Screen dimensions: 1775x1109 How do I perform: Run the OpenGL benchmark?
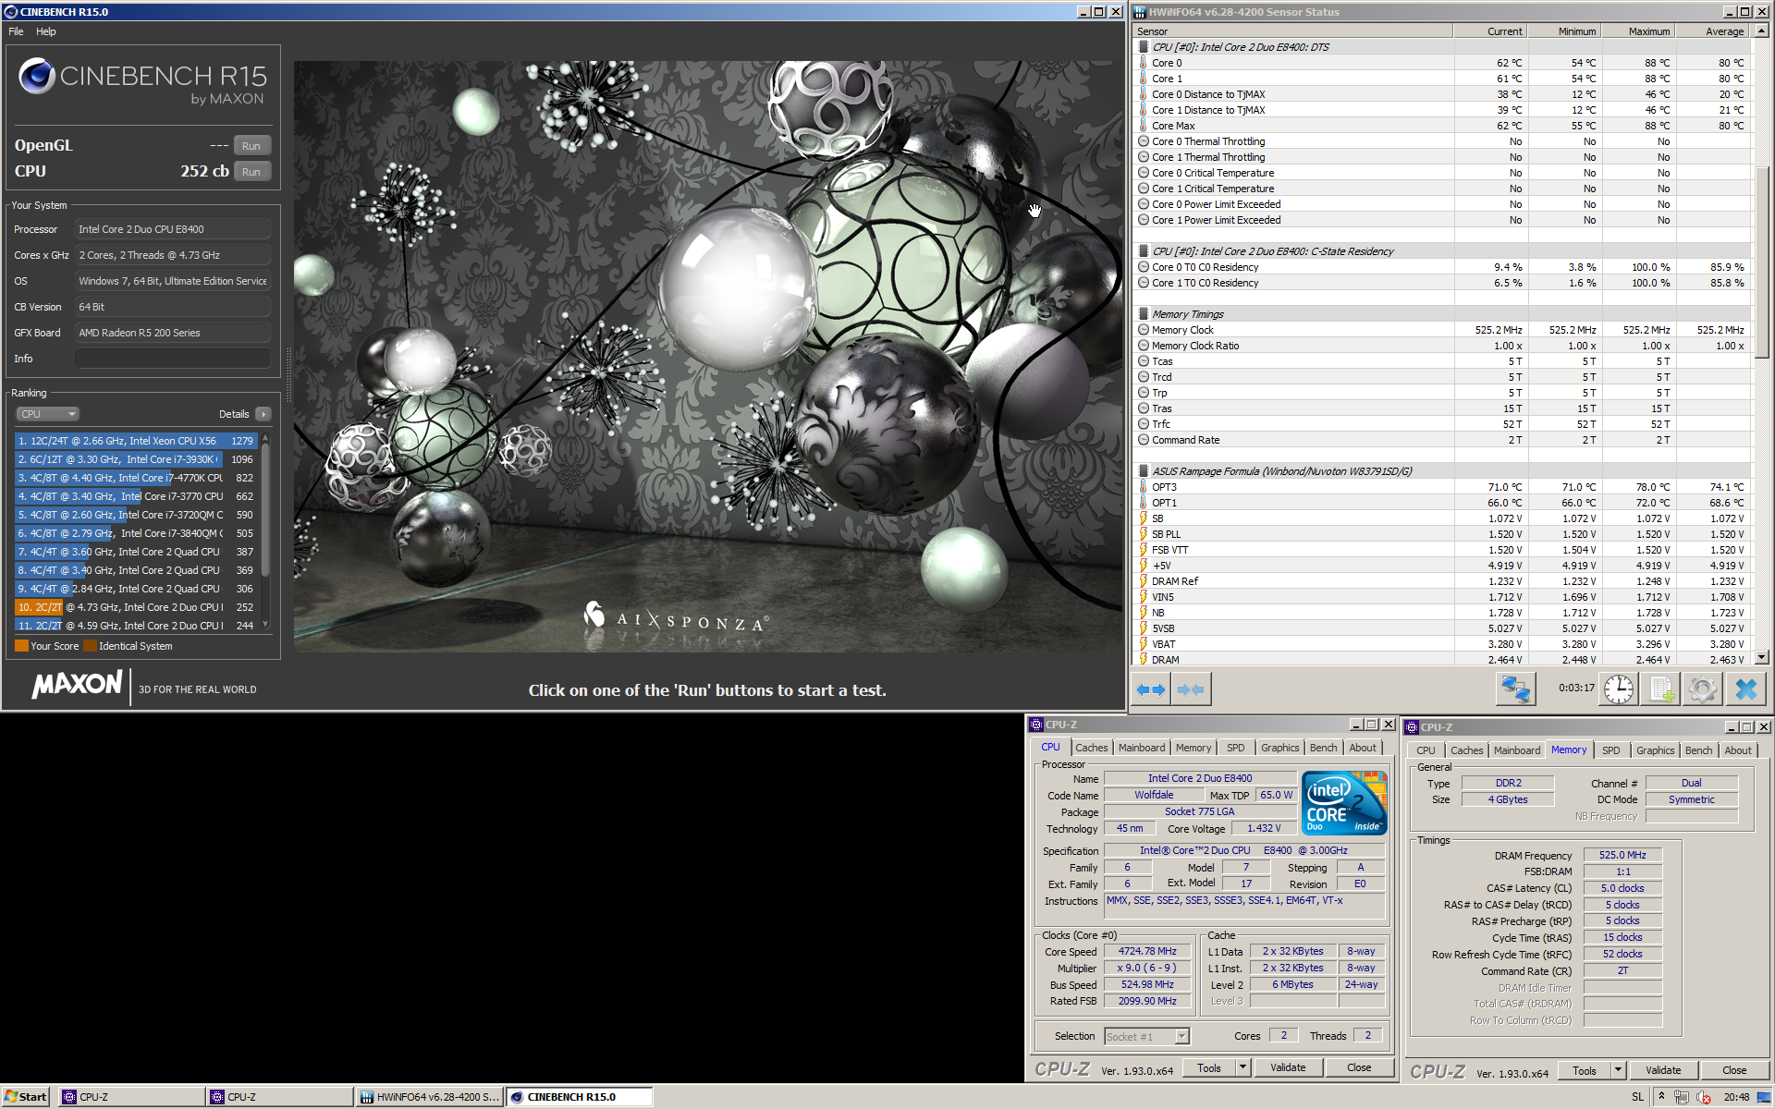point(251,146)
